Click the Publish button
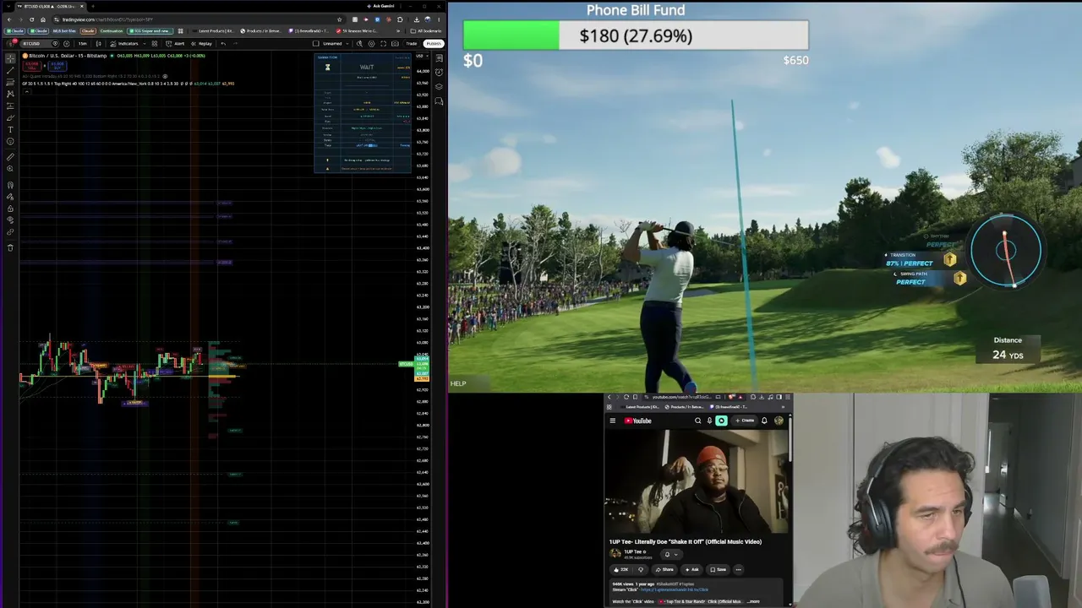Image resolution: width=1082 pixels, height=608 pixels. click(434, 43)
